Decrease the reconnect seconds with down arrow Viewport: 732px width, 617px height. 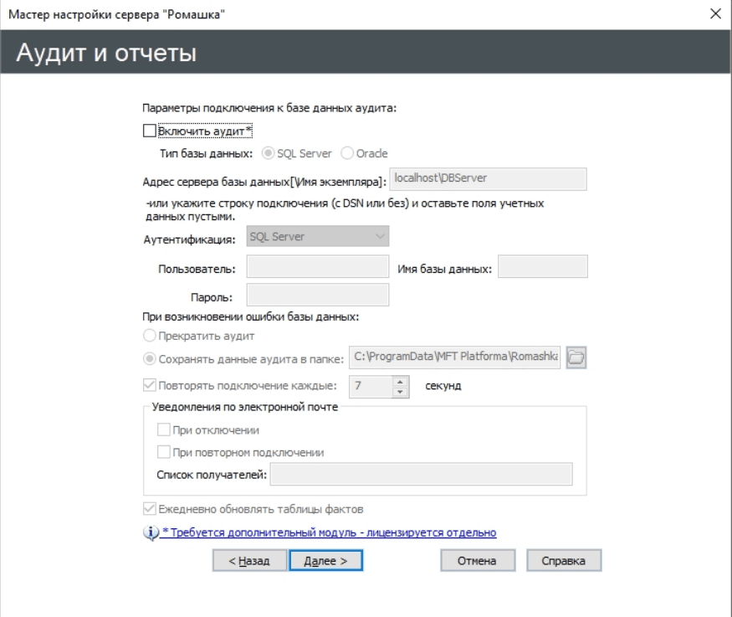400,391
